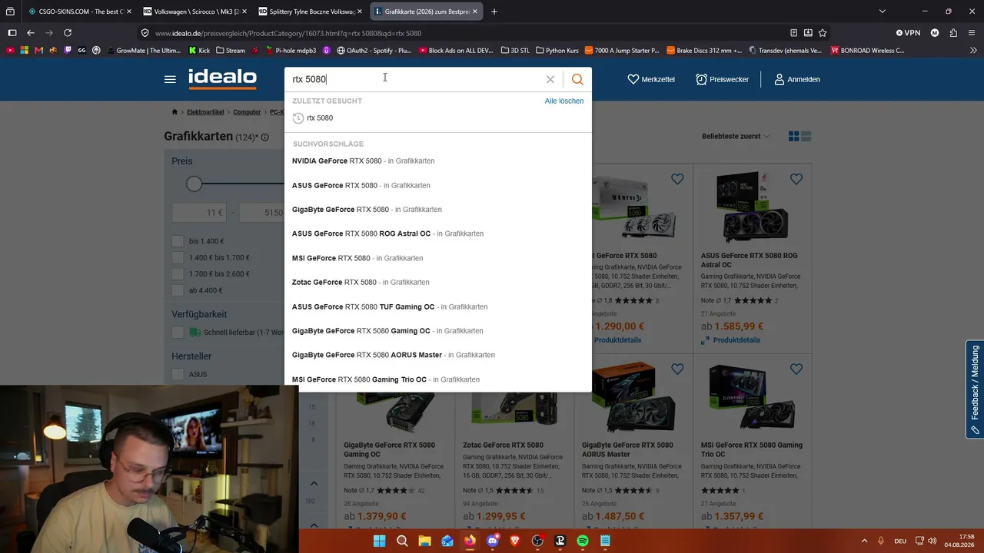
Task: Open the 'Beliebteste zuerst' sort dropdown
Action: [x=736, y=136]
